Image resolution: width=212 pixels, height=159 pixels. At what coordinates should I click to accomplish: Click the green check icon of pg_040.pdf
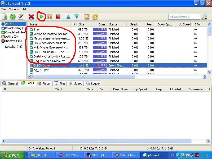(31, 70)
